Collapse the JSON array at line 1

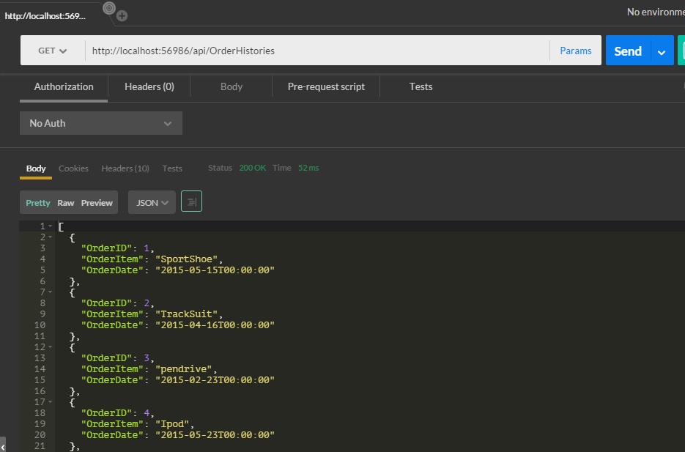(51, 226)
